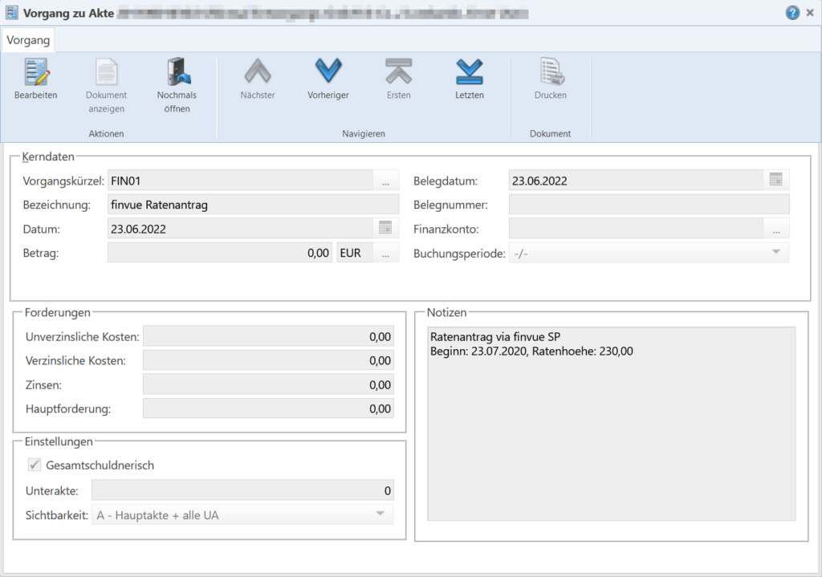Open calendar picker for Belegdatum
This screenshot has width=822, height=577.
point(775,181)
